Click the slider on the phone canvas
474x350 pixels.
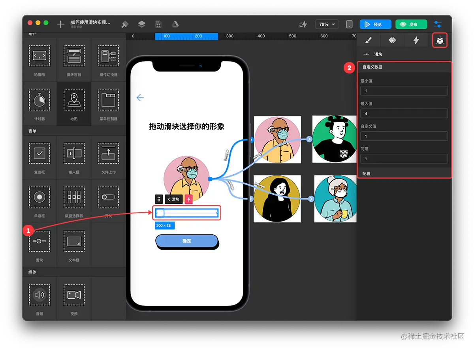186,213
